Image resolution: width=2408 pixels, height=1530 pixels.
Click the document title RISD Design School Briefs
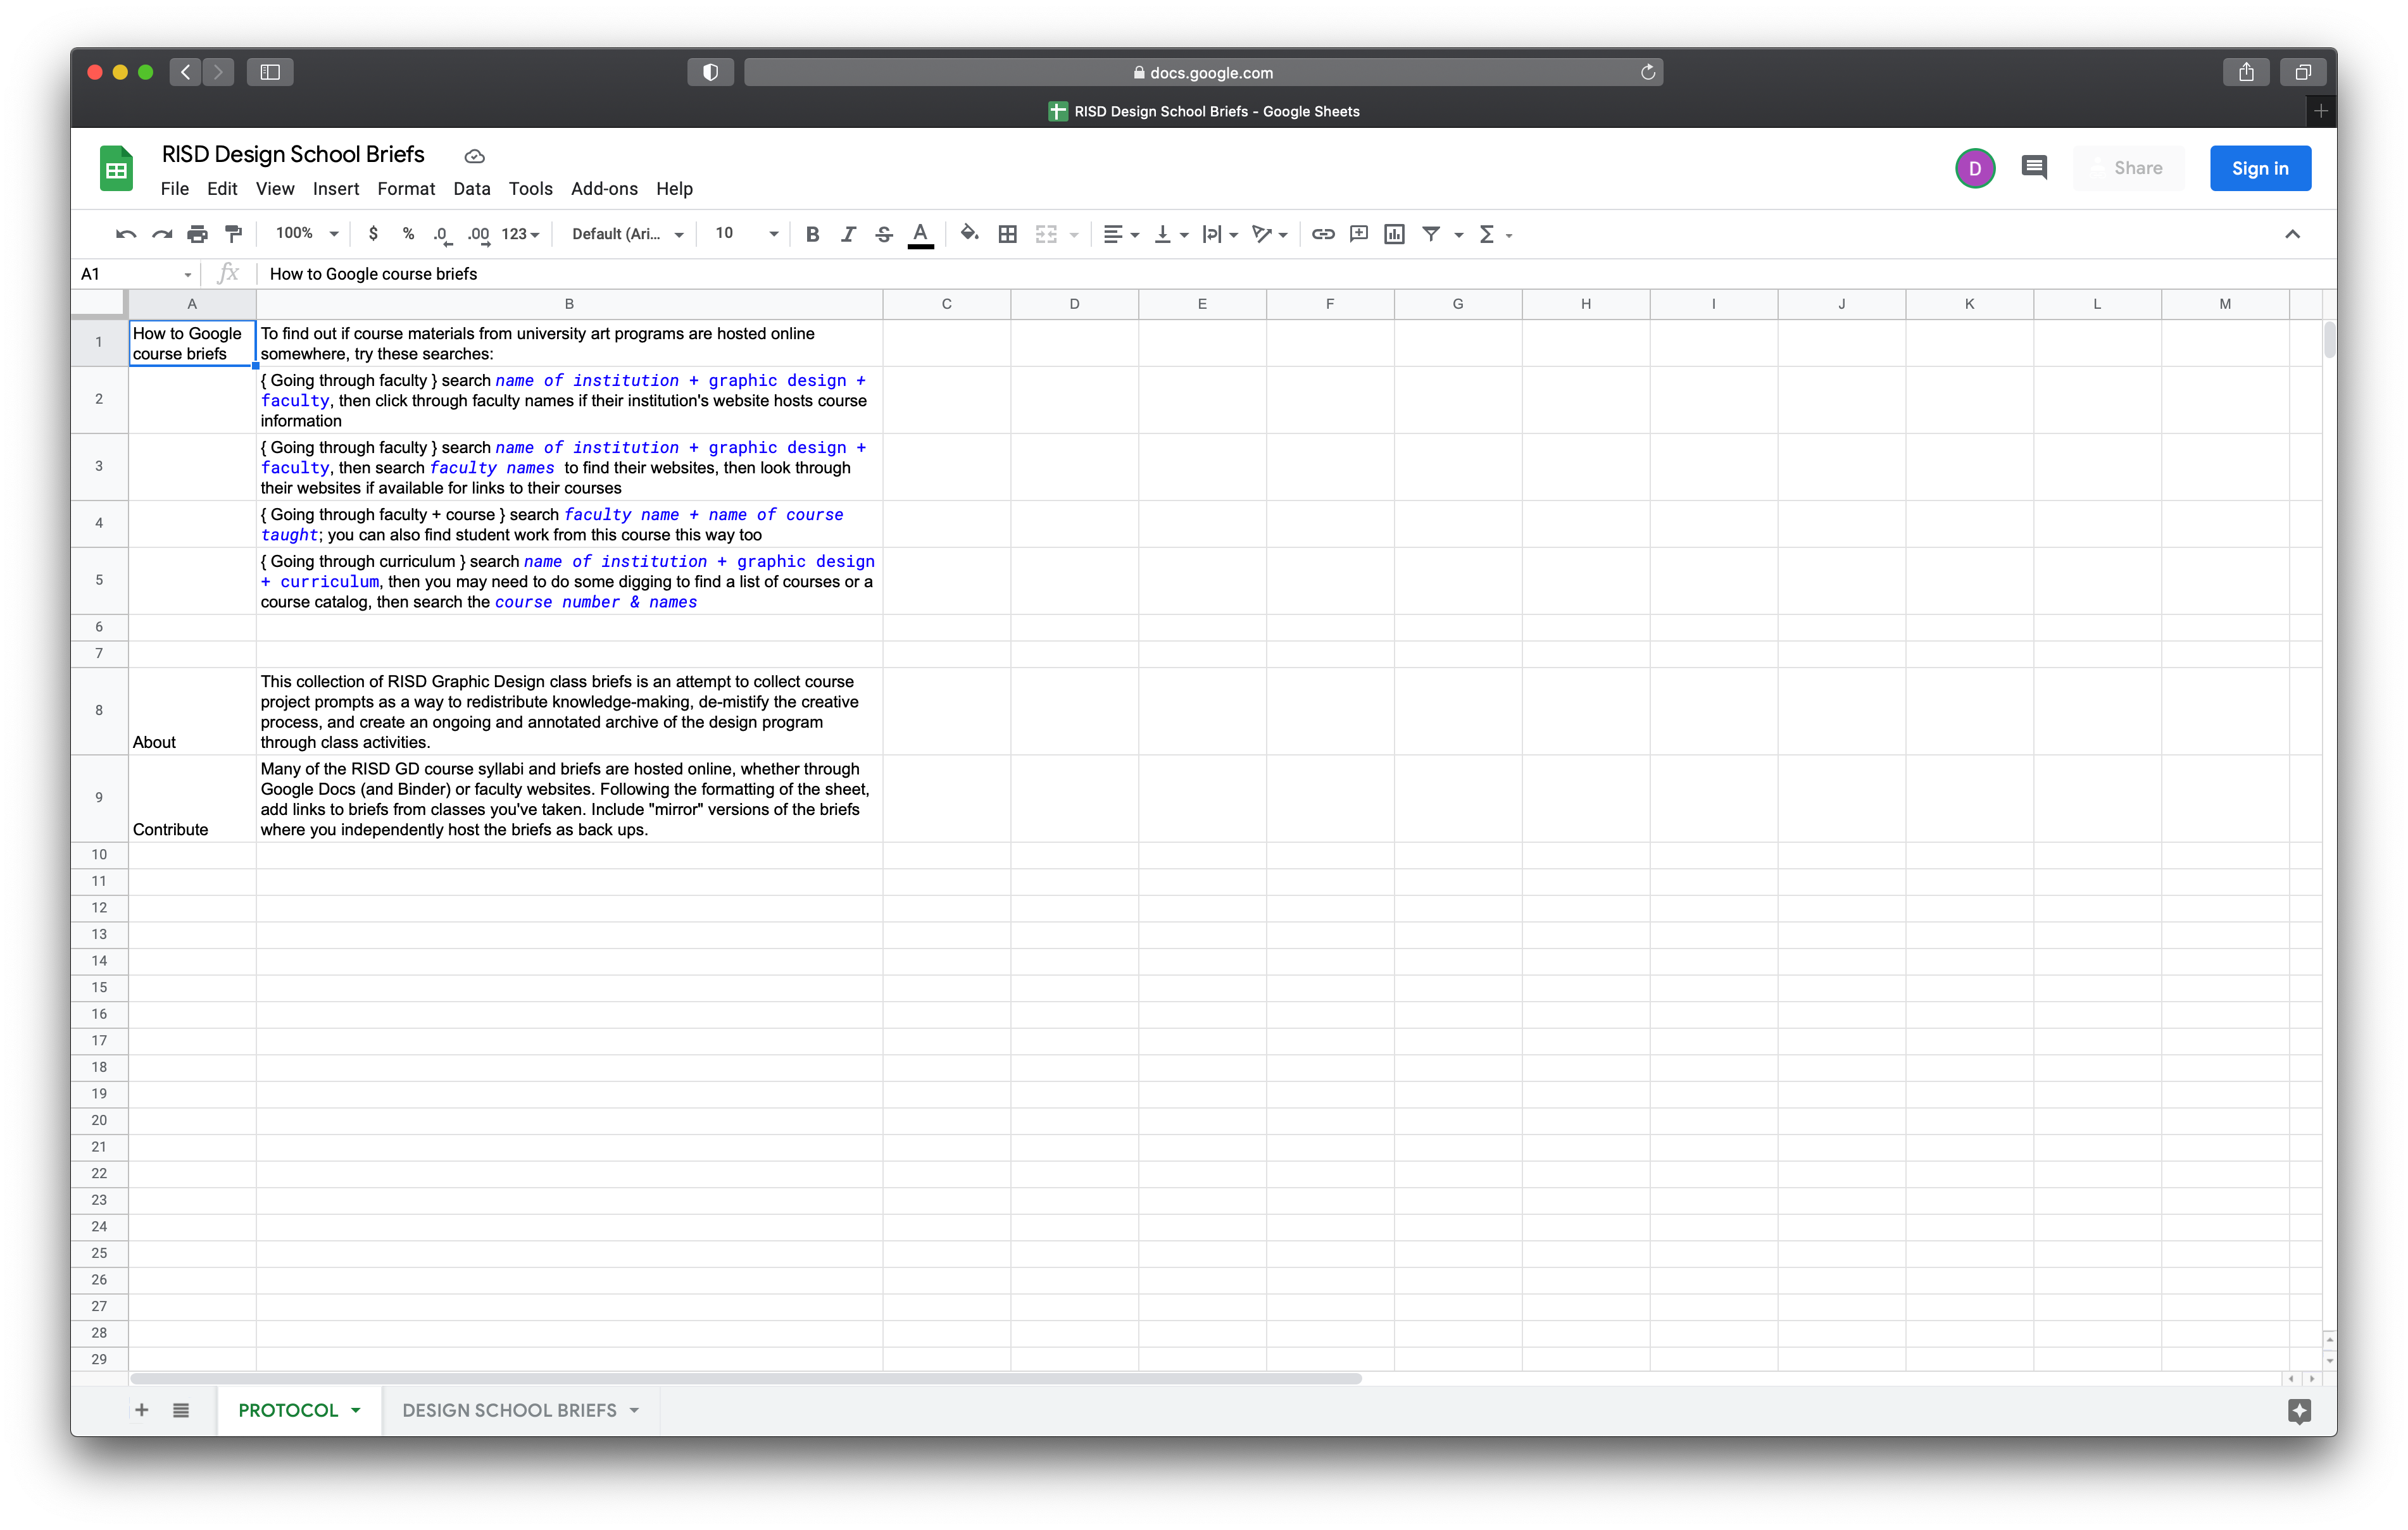pyautogui.click(x=293, y=154)
